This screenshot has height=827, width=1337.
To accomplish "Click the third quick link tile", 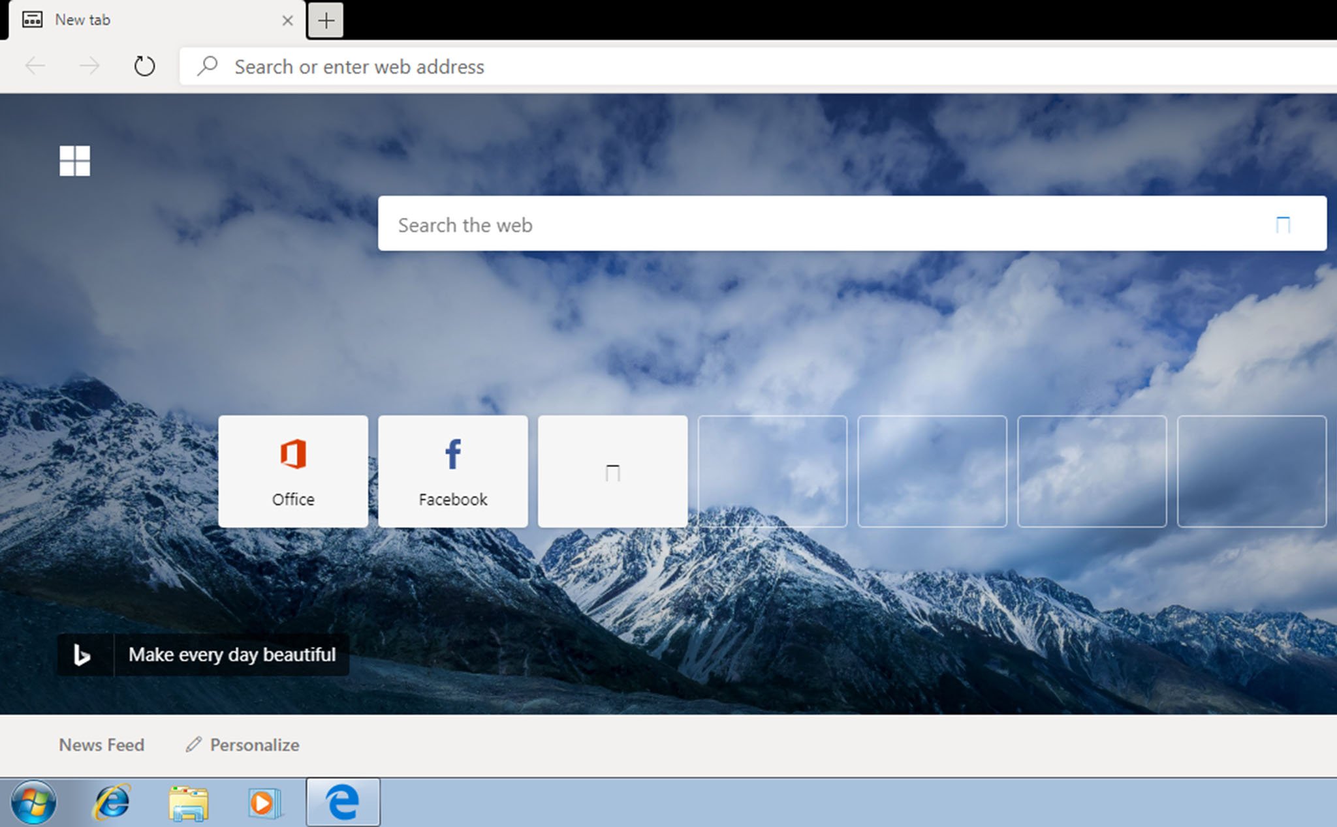I will point(612,471).
